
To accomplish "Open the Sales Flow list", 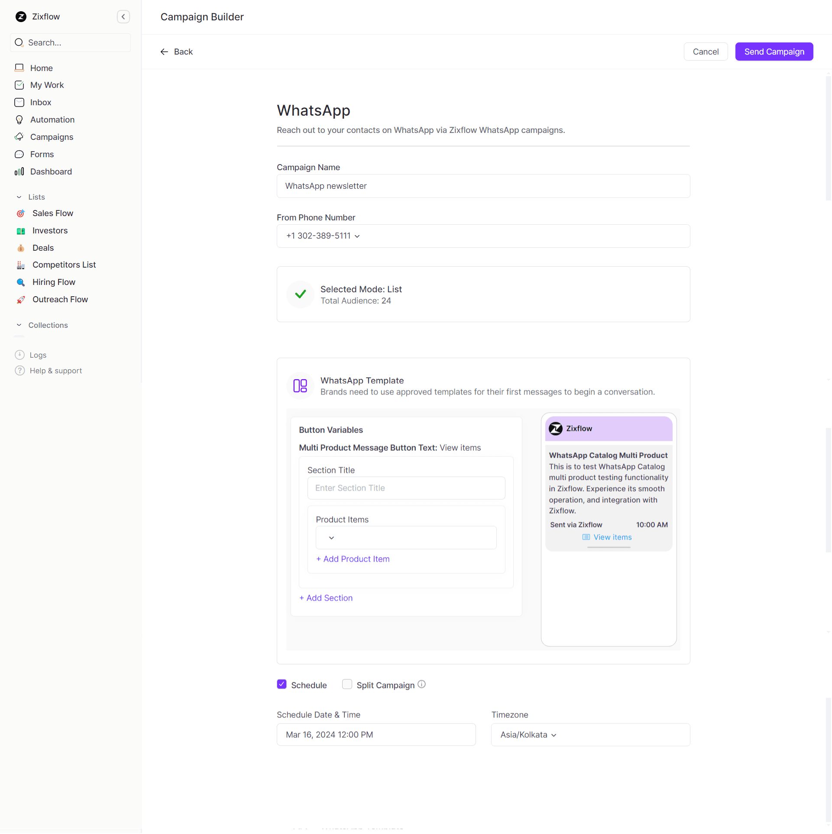I will (x=53, y=213).
